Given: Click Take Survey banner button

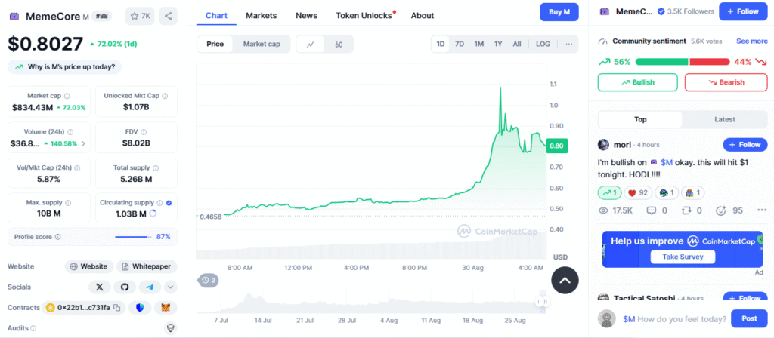Looking at the screenshot, I should click(683, 257).
